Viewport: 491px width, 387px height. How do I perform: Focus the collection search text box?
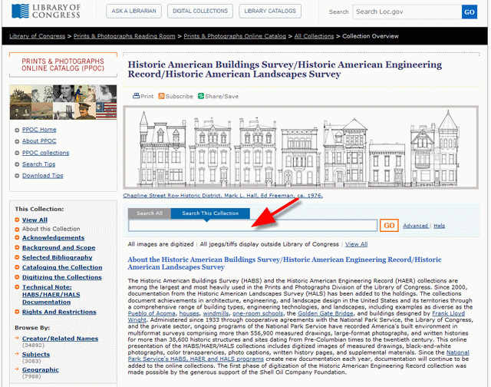coord(252,225)
